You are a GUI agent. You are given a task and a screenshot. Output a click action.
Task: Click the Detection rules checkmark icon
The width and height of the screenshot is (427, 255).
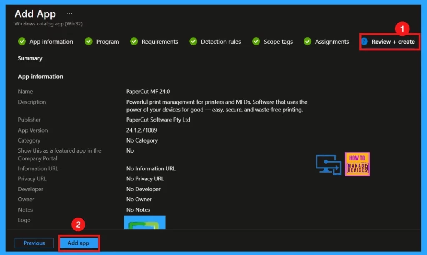[x=193, y=42]
